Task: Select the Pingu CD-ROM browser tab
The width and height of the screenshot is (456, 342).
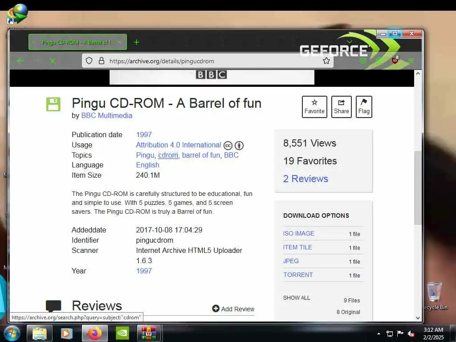Action: [77, 42]
